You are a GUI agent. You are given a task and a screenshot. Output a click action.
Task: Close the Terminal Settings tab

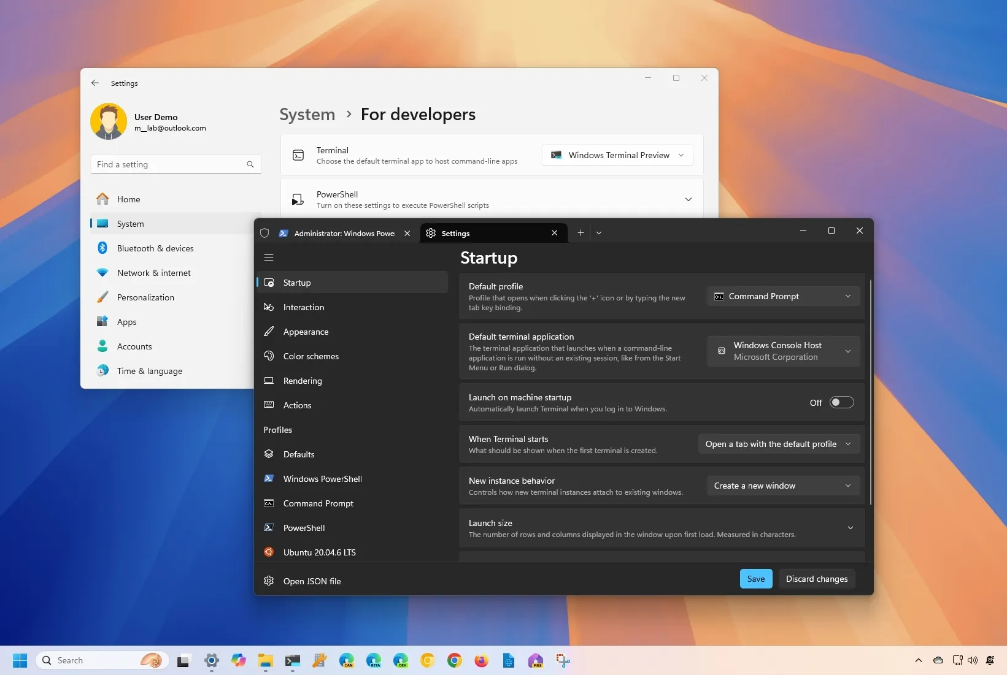[554, 233]
